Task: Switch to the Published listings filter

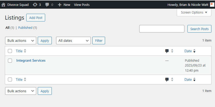Action: point(25,28)
